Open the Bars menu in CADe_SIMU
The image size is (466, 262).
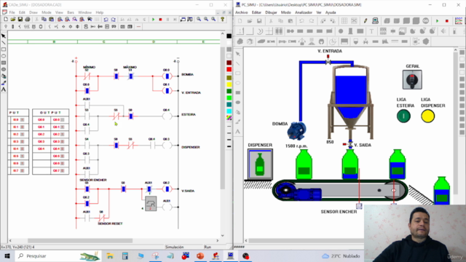click(x=71, y=12)
